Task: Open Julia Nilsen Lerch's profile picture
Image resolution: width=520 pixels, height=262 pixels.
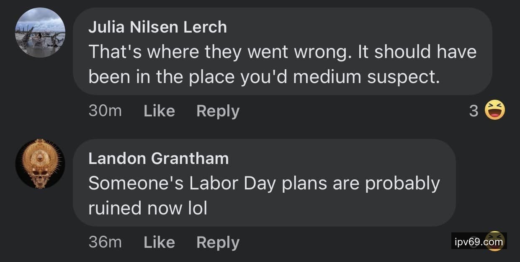Action: click(40, 33)
